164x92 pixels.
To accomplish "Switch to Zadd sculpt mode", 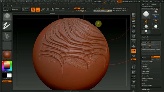I will [77, 8].
